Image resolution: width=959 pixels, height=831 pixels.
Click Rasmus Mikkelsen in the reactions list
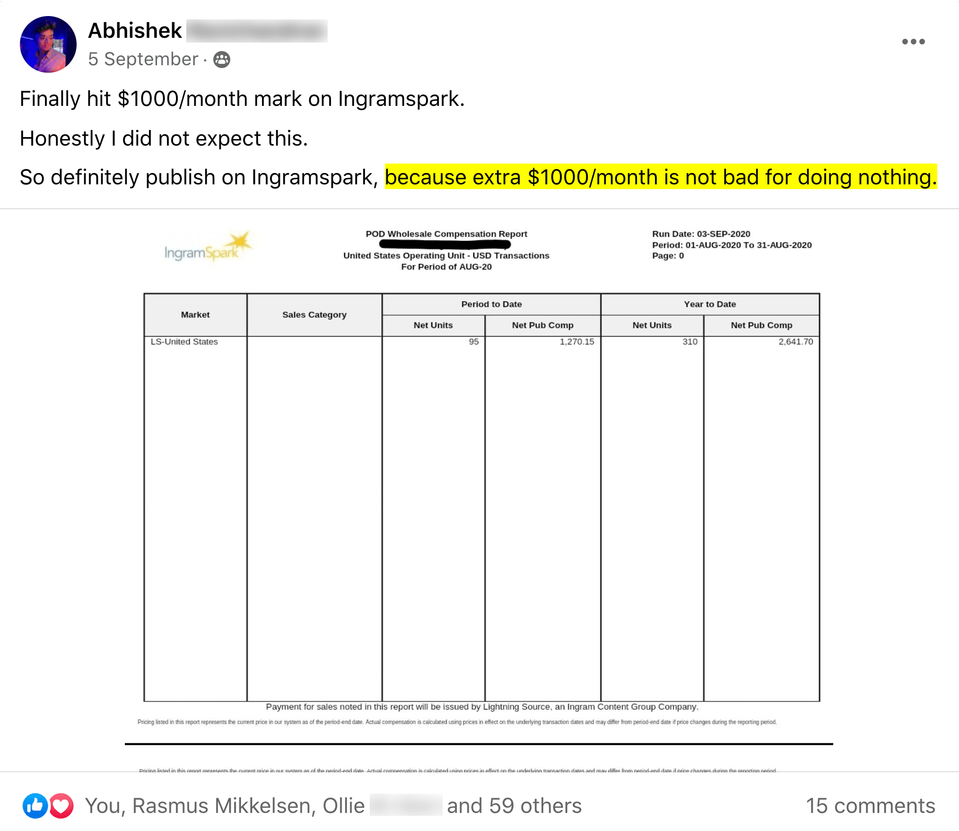[223, 805]
